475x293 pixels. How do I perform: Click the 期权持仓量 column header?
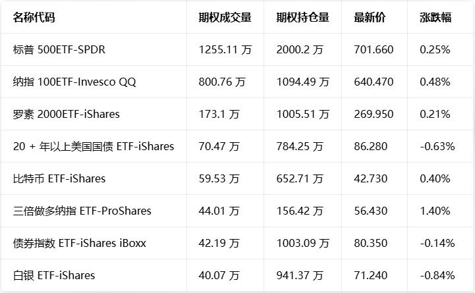[302, 18]
